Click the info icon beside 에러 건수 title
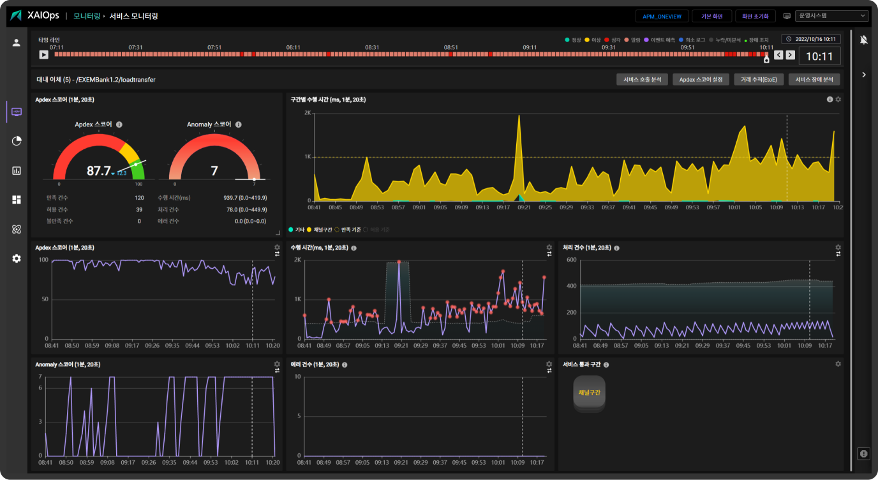 pyautogui.click(x=345, y=364)
